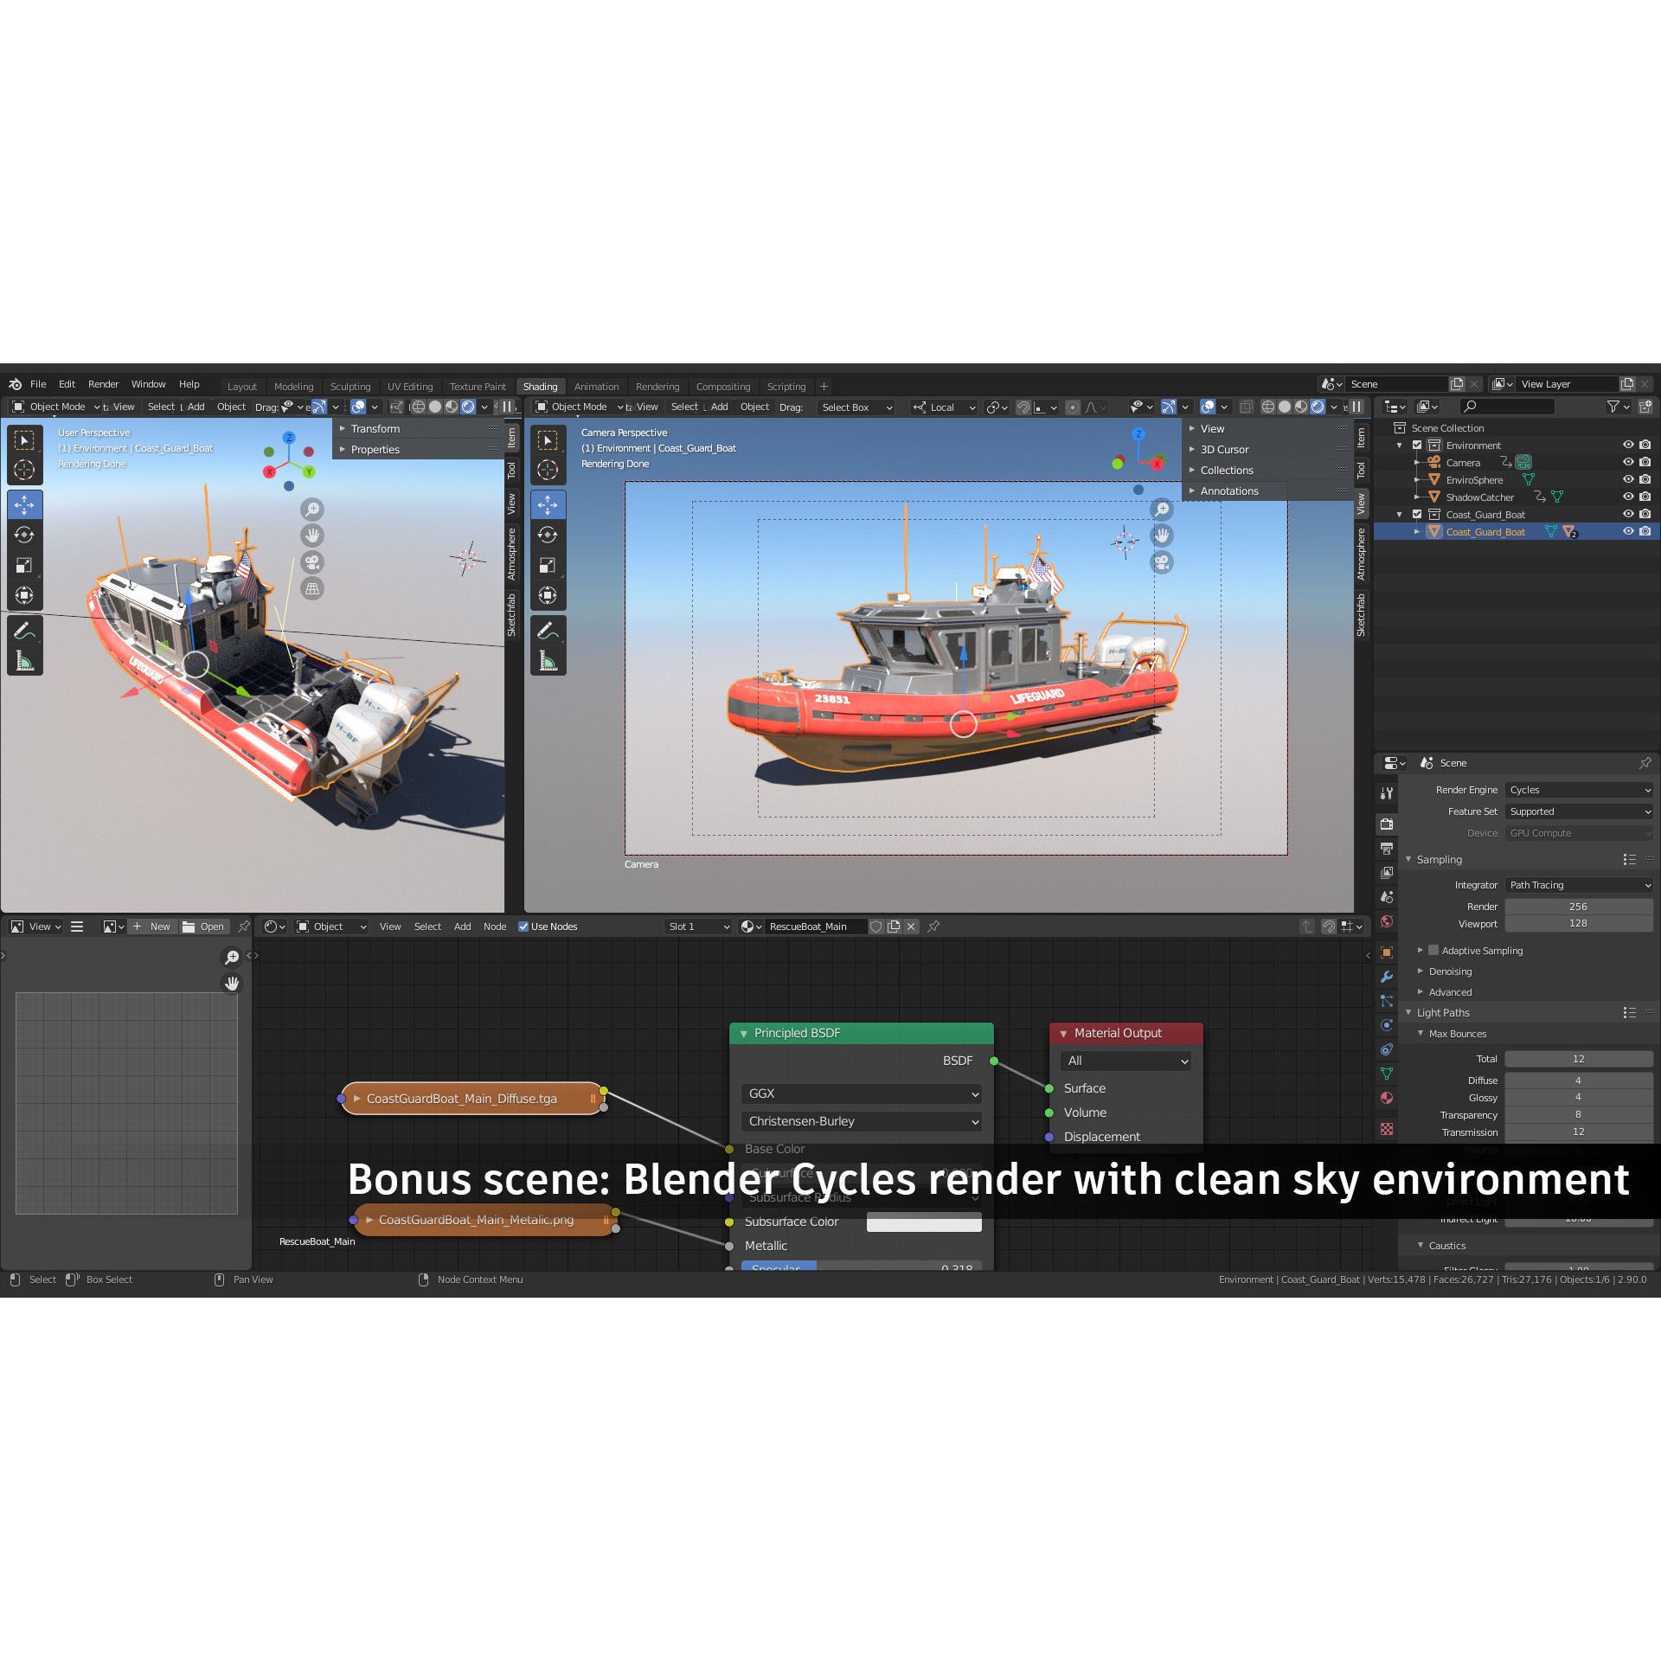Open the Render Engine dropdown showing Cycles
This screenshot has width=1661, height=1661.
1578,789
